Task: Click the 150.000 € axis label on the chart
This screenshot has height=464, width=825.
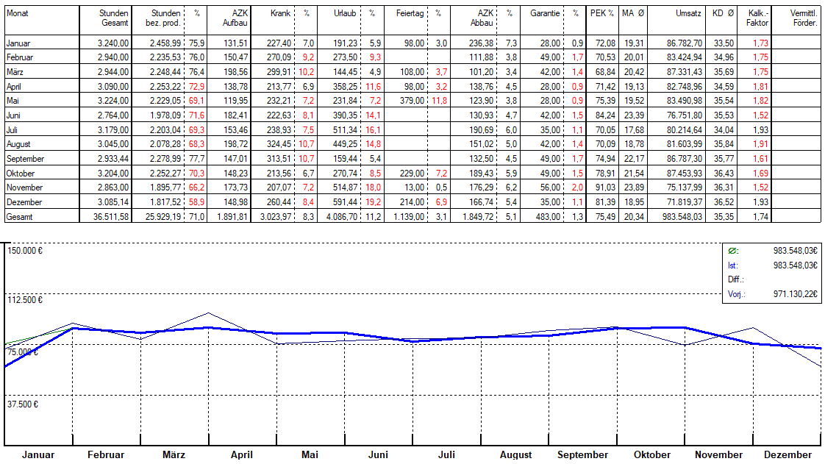Action: [x=26, y=251]
